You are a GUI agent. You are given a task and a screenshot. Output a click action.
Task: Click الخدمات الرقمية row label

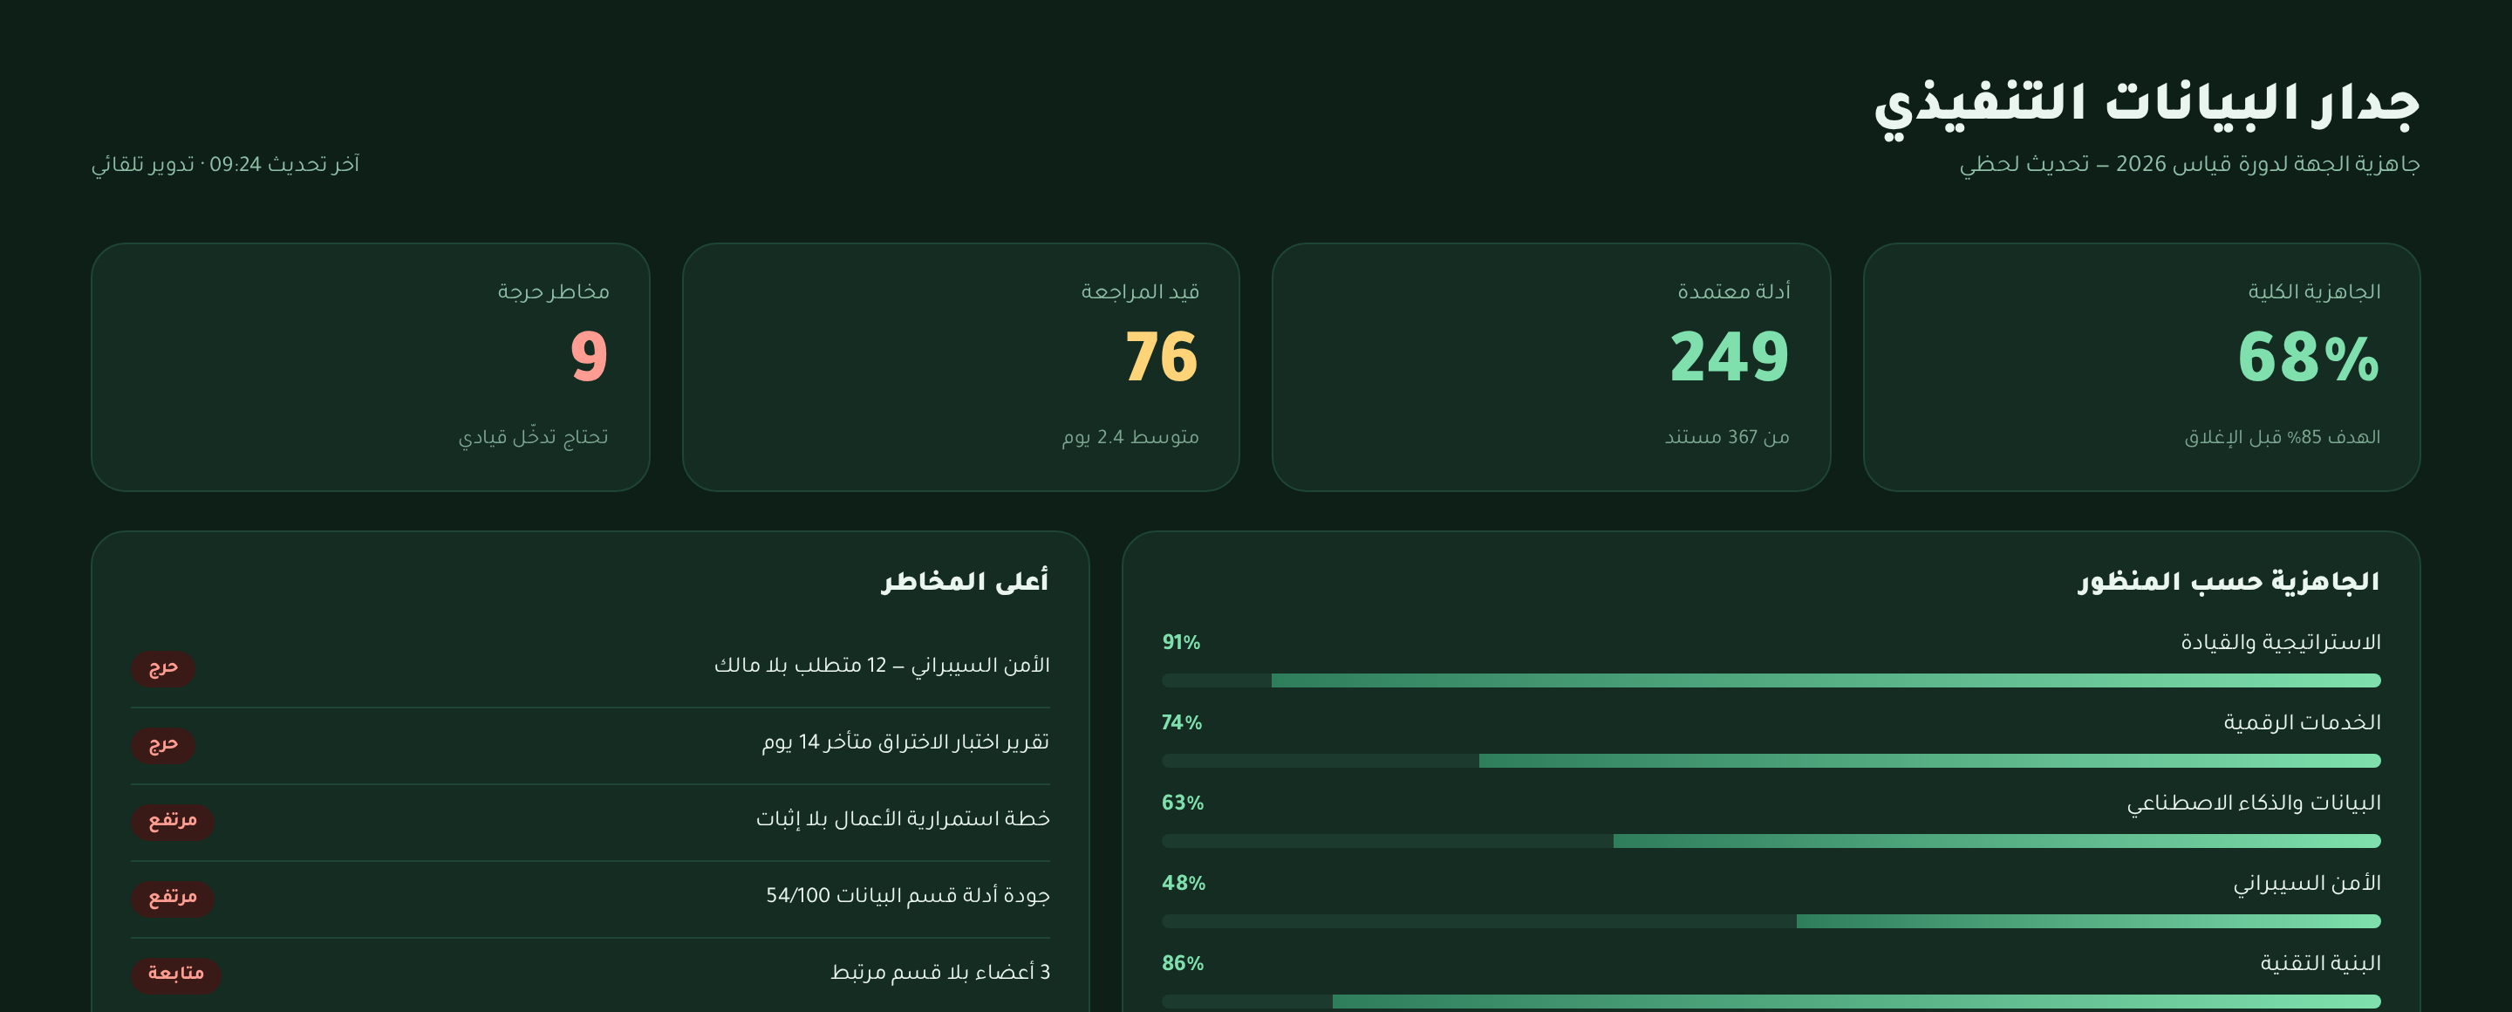tap(2303, 722)
